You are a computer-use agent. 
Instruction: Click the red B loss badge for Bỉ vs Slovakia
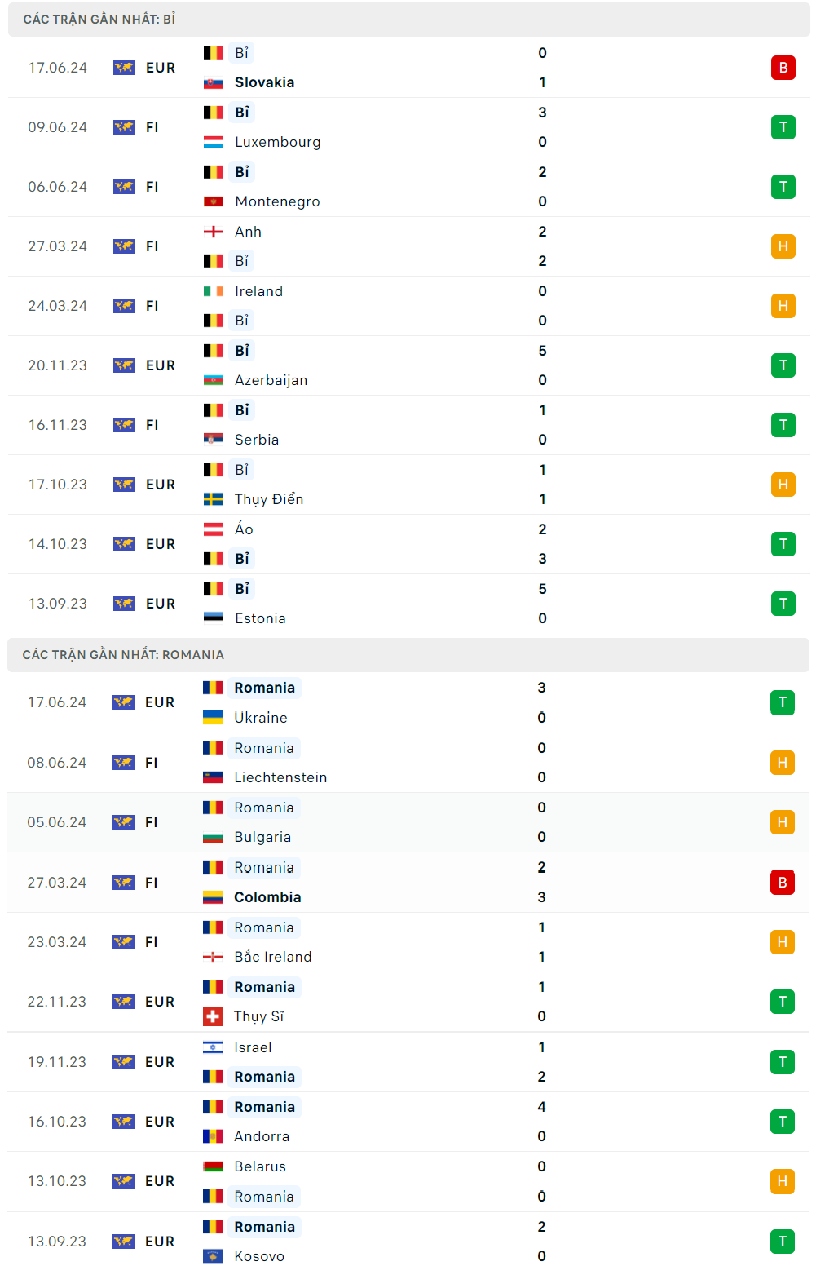[783, 68]
